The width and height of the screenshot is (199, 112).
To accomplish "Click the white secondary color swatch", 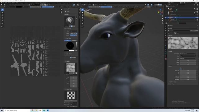I will coord(71,51).
